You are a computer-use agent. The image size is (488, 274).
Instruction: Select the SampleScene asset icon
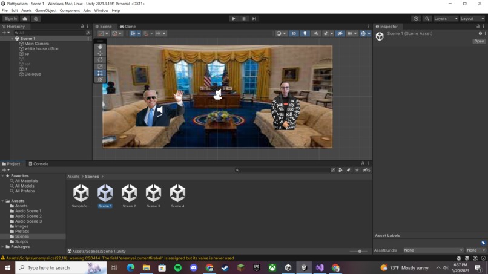(x=81, y=193)
